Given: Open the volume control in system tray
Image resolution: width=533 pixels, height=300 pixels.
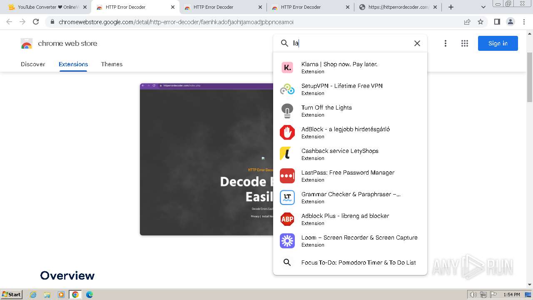Looking at the screenshot, I should click(x=473, y=295).
